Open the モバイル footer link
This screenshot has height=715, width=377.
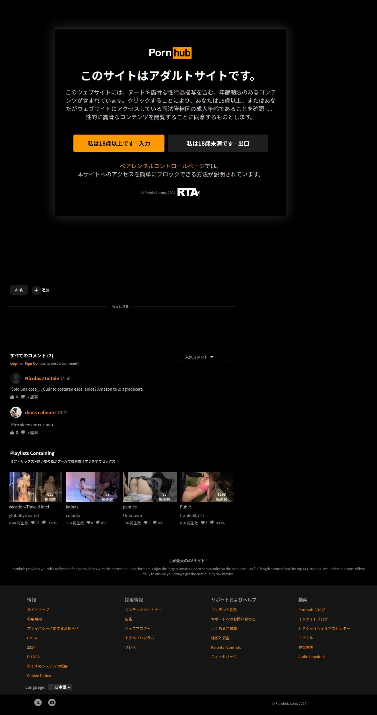(306, 638)
